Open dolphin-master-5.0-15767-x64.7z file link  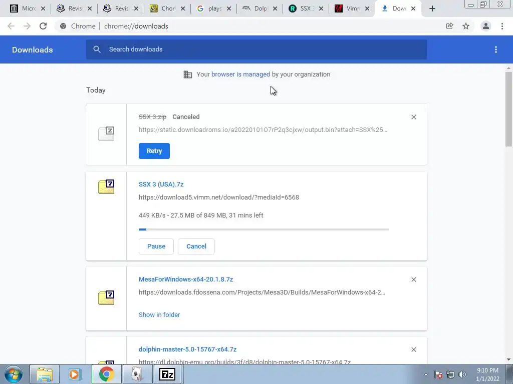(187, 349)
